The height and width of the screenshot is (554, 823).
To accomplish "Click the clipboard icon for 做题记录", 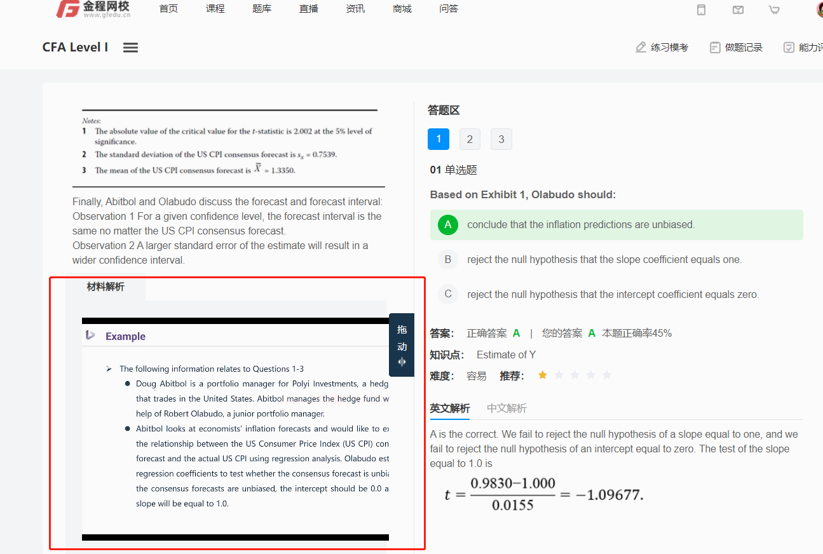I will [x=715, y=48].
